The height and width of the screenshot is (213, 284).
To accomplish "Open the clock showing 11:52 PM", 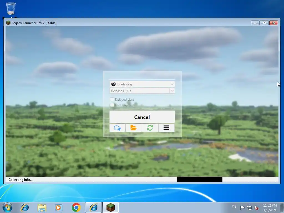I will (x=270, y=208).
